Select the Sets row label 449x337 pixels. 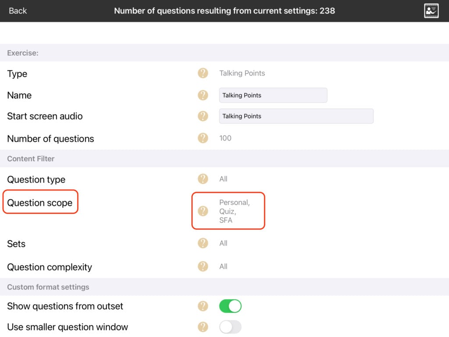tap(16, 244)
